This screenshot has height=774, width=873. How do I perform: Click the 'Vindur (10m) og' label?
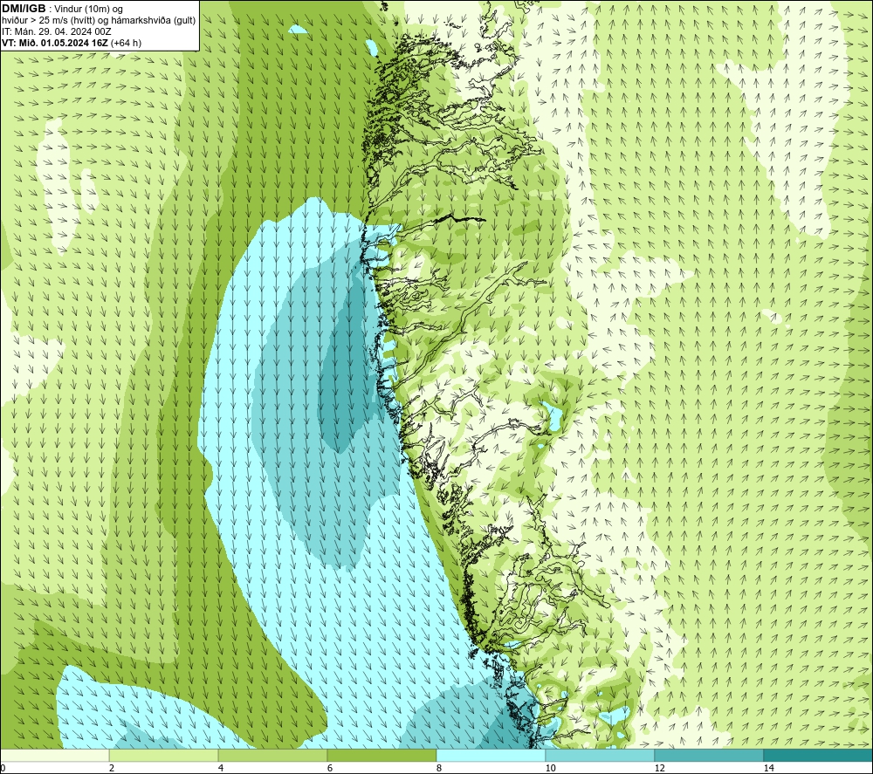[x=89, y=10]
